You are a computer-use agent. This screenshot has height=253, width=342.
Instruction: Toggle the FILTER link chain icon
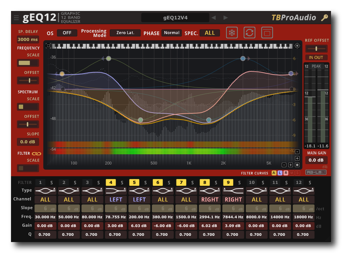[x=36, y=154]
